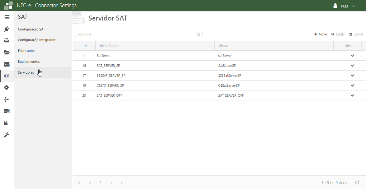
Task: Toggle the hamburger menu icon
Action: [7, 17]
